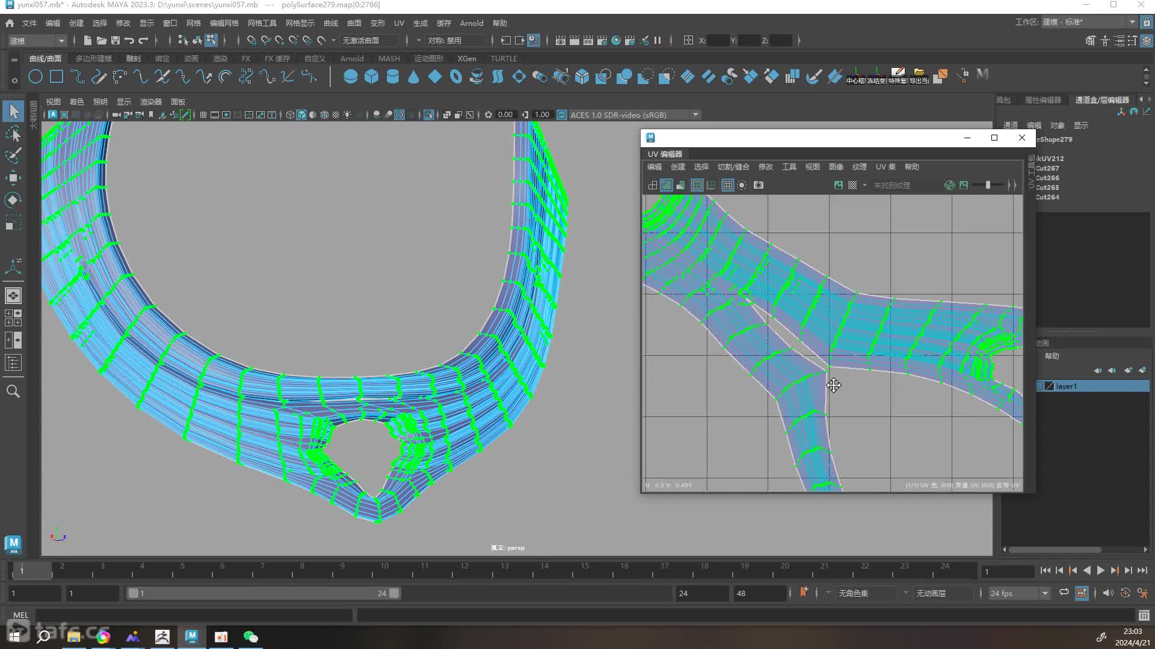Create a NURBS cube from the shelf

click(x=371, y=76)
